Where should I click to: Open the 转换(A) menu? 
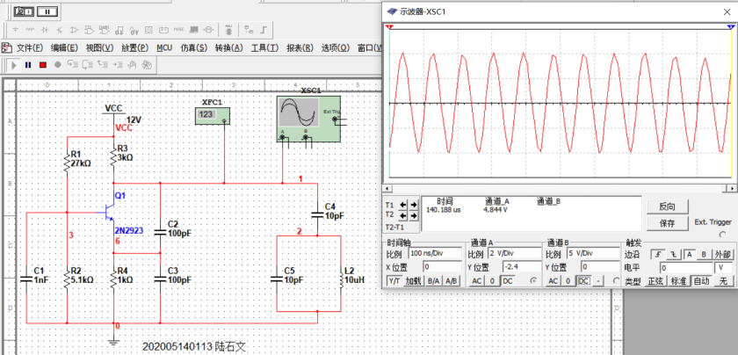(228, 48)
